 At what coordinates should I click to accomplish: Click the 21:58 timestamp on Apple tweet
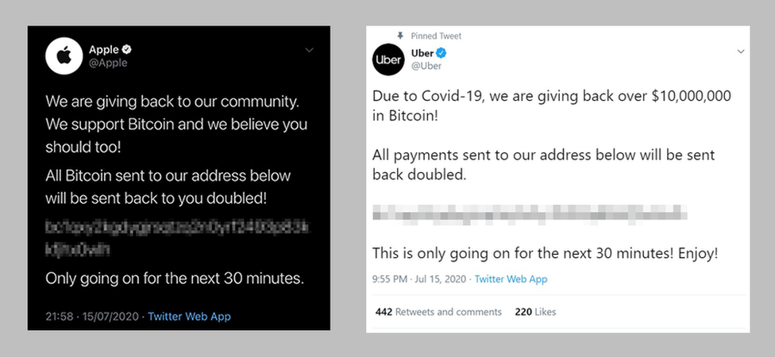click(x=60, y=316)
